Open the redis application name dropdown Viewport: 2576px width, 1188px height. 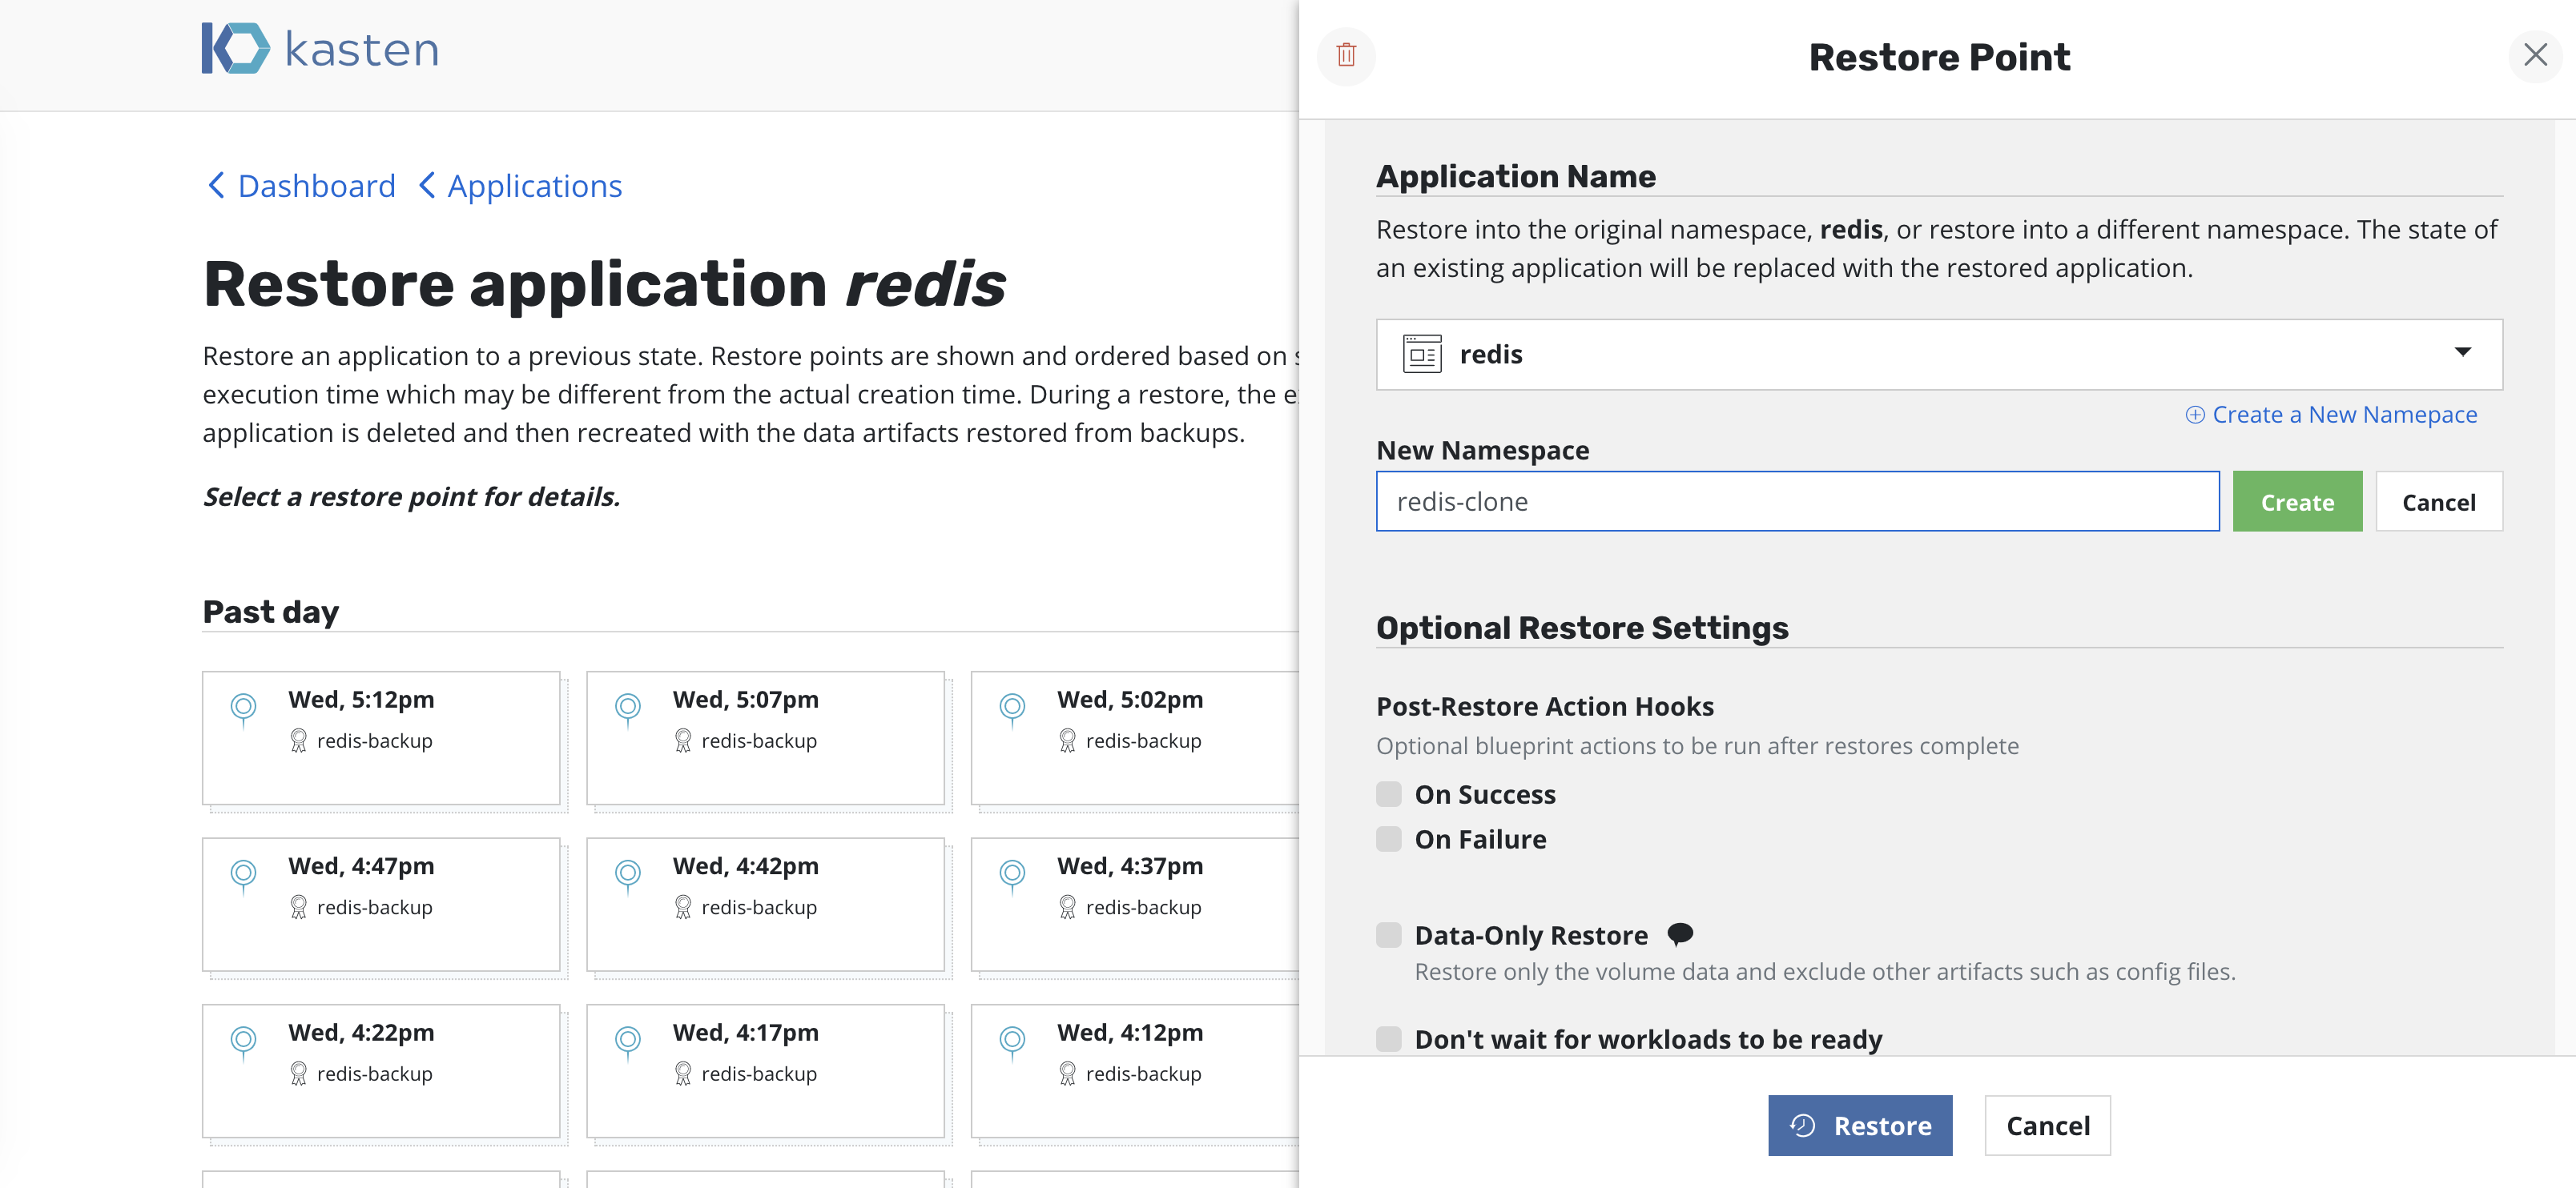[2461, 354]
